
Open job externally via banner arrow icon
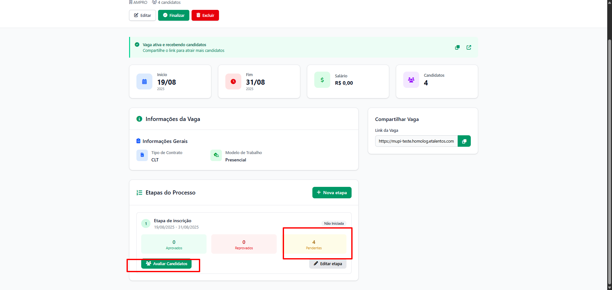click(x=469, y=47)
